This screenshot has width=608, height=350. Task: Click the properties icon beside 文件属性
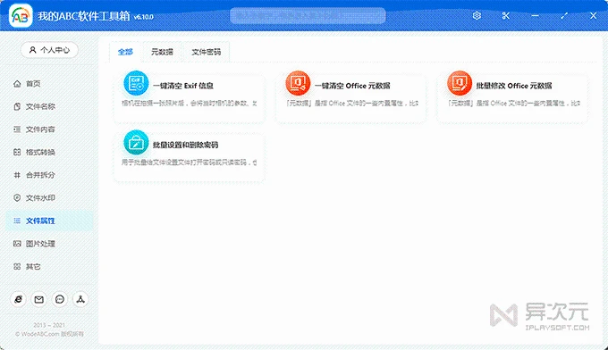click(17, 221)
